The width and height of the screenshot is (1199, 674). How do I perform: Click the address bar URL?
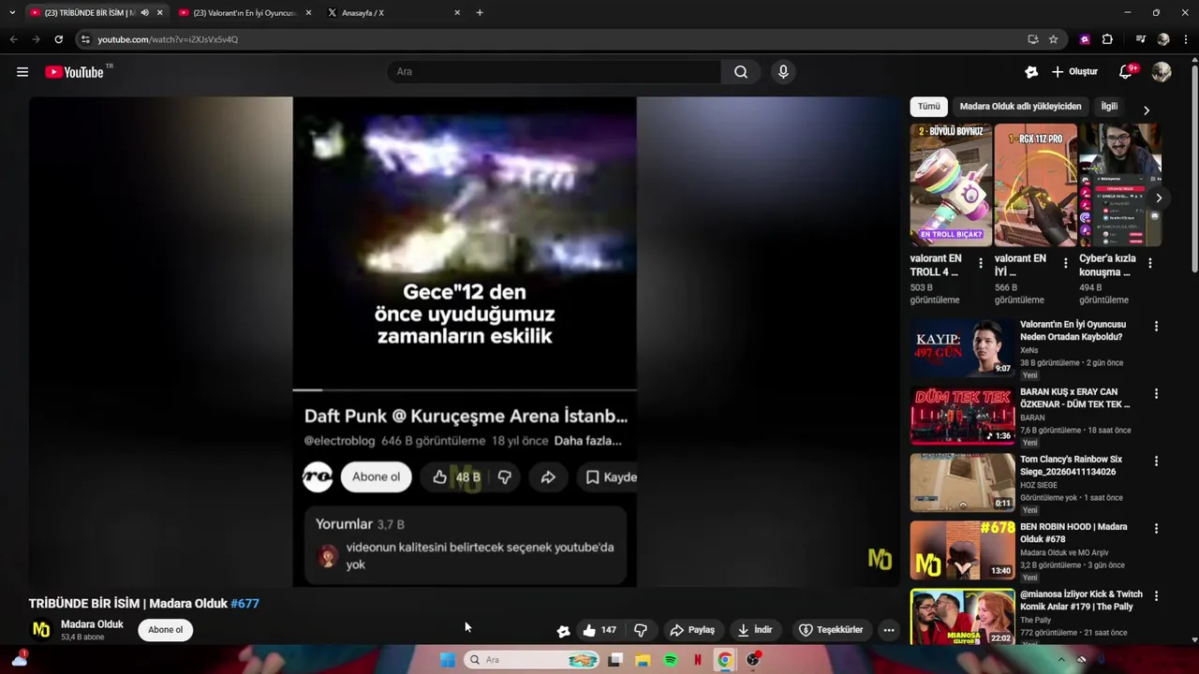point(168,39)
